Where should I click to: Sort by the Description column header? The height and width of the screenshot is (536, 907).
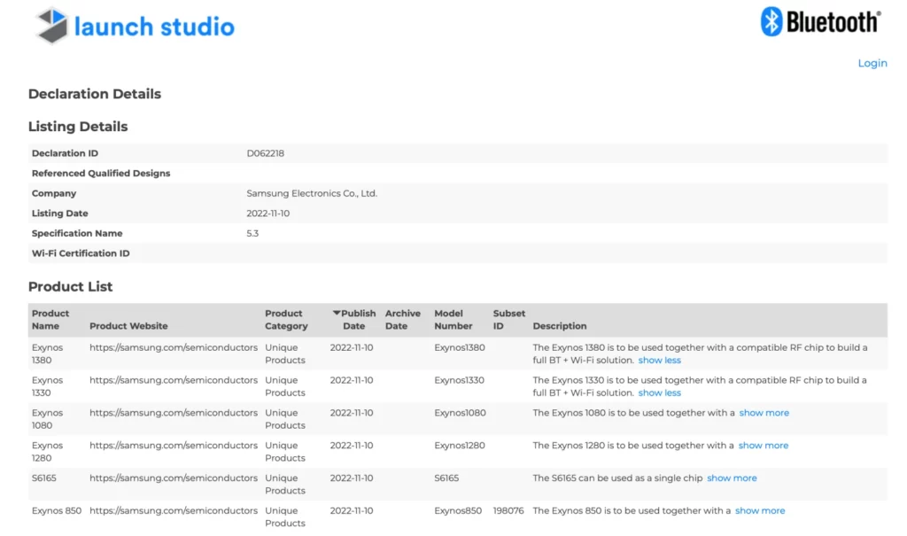(560, 326)
